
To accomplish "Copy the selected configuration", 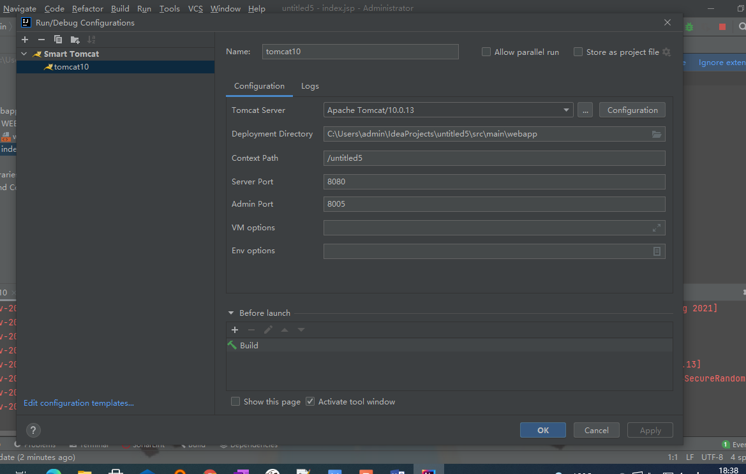I will point(58,40).
